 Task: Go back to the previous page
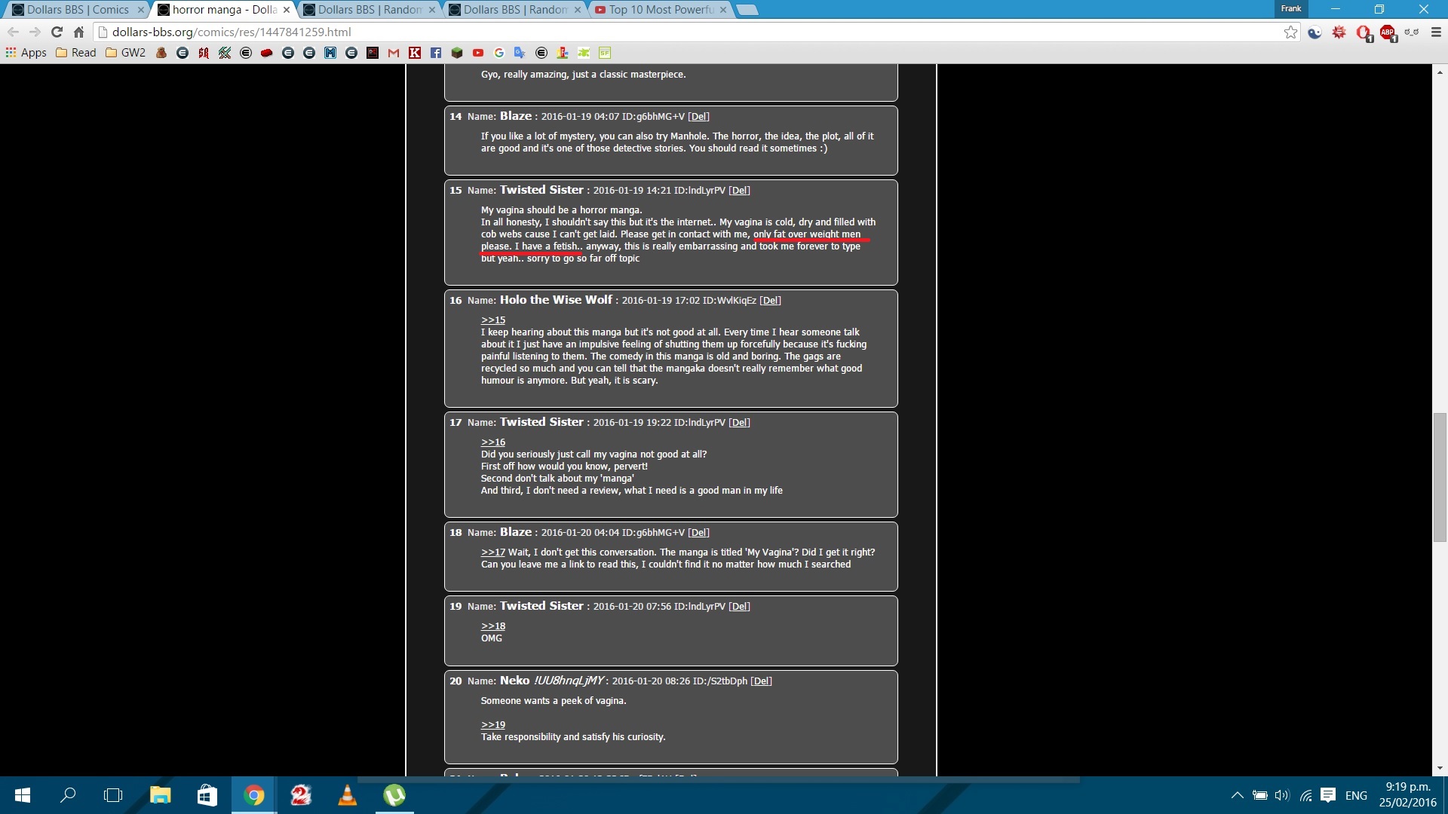click(13, 32)
